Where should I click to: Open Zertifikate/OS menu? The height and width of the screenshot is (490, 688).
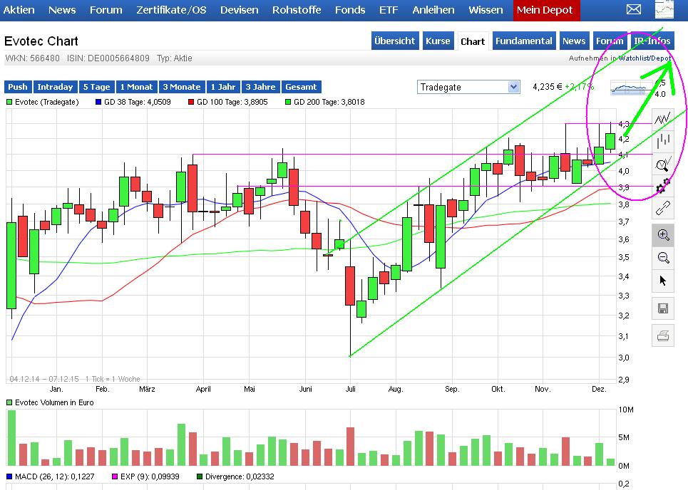point(171,10)
